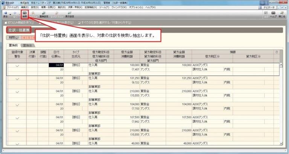Select month 4 in the period bar

pyautogui.click(x=24, y=38)
